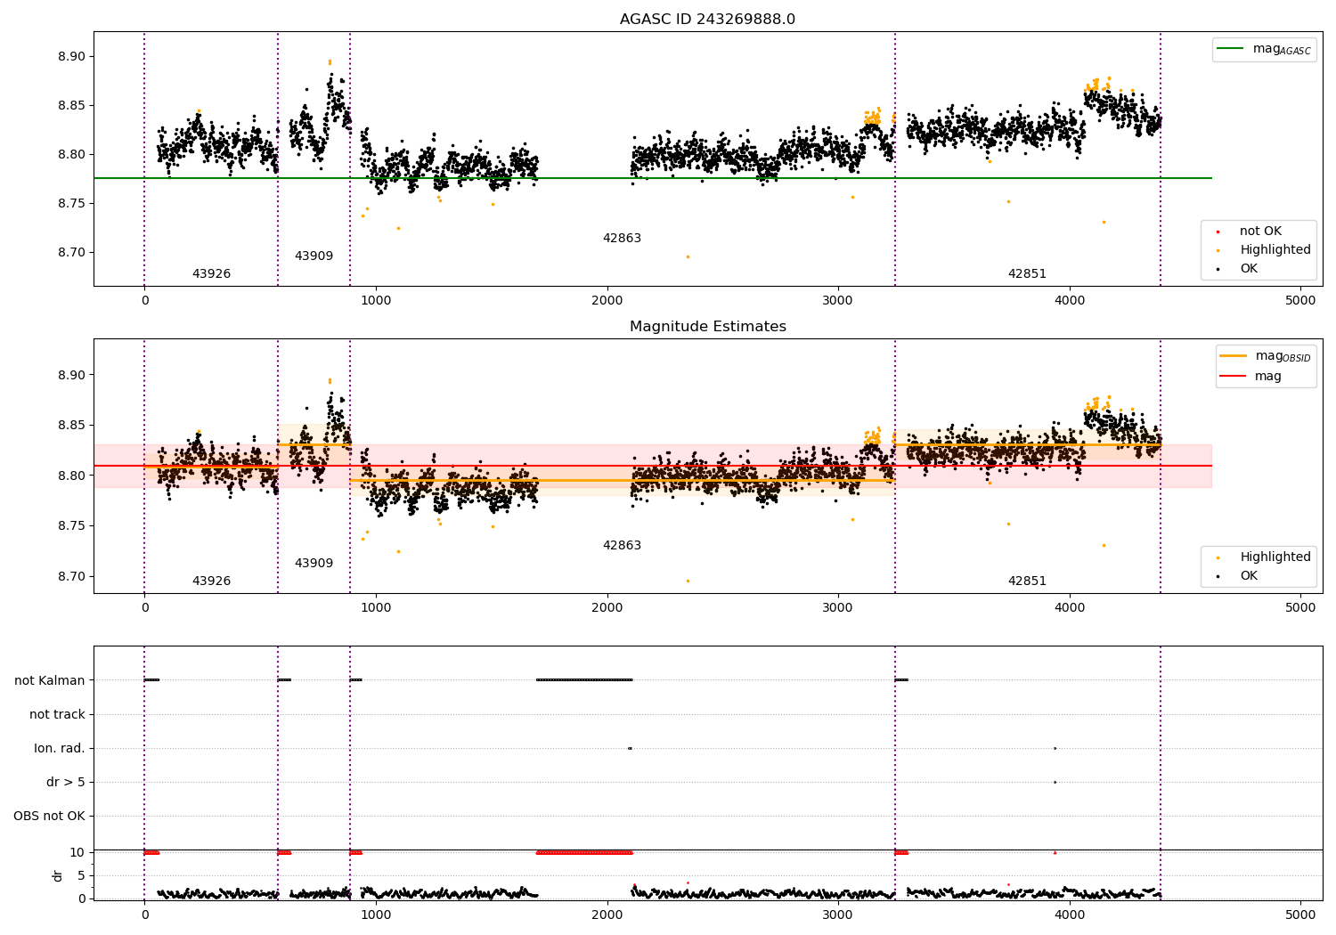Image resolution: width=1336 pixels, height=935 pixels.
Task: Click the 3000 x-axis tick under the dr plot
Action: (838, 915)
